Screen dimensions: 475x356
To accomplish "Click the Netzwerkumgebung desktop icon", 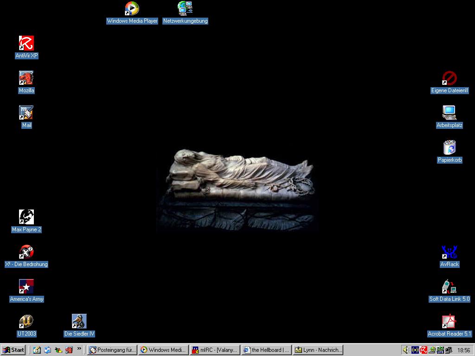I will point(185,9).
